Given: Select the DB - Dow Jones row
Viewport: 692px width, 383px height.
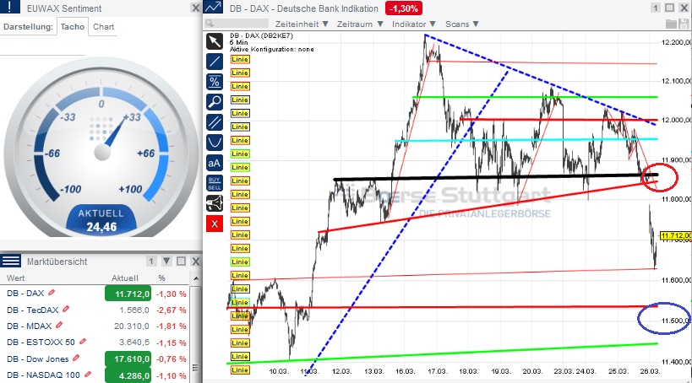Looking at the screenshot, I should (x=96, y=359).
